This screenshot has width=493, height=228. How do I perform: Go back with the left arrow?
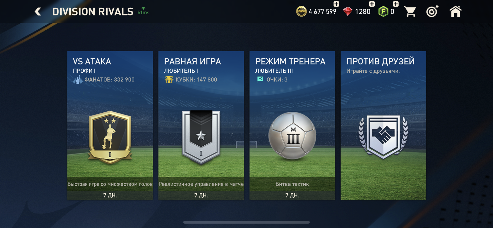pos(38,12)
